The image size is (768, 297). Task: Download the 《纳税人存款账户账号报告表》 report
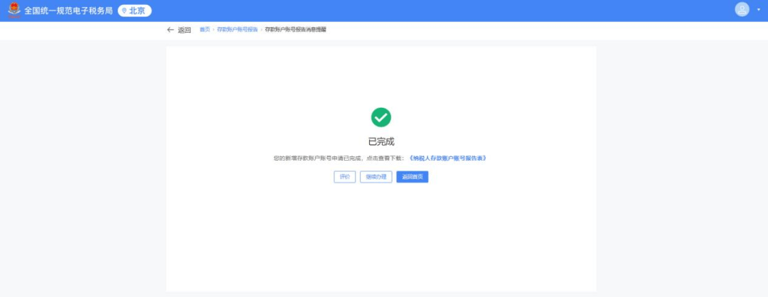click(x=448, y=158)
